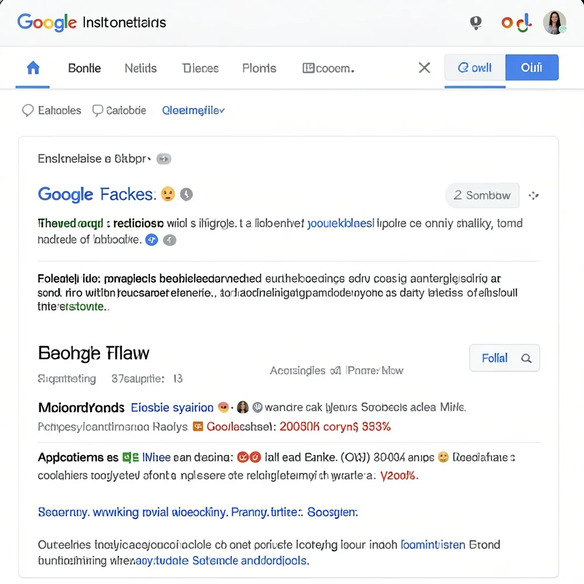
Task: Open the profile avatar menu
Action: click(x=554, y=22)
